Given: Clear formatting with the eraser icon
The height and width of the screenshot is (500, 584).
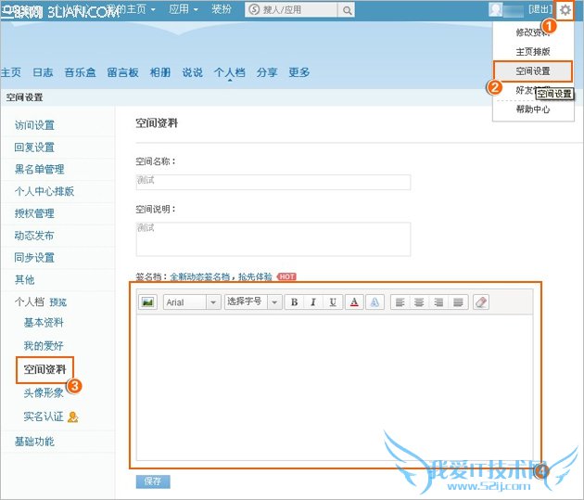Looking at the screenshot, I should point(481,301).
